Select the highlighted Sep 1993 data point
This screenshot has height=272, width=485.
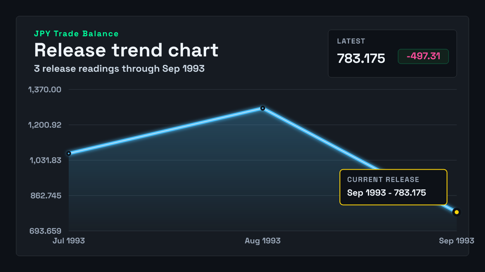coord(457,212)
